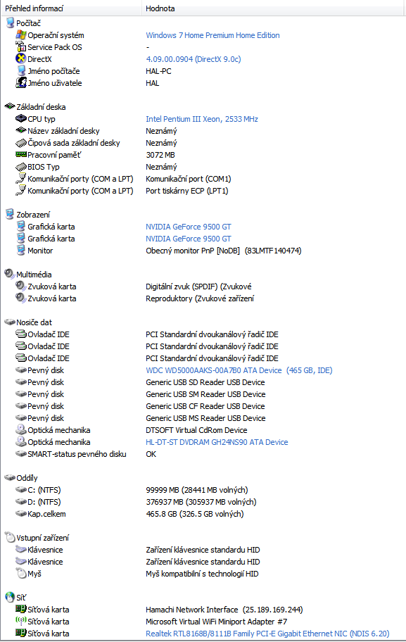Click the Pracovní paměť RAM icon
Image resolution: width=406 pixels, height=642 pixels.
click(x=21, y=154)
